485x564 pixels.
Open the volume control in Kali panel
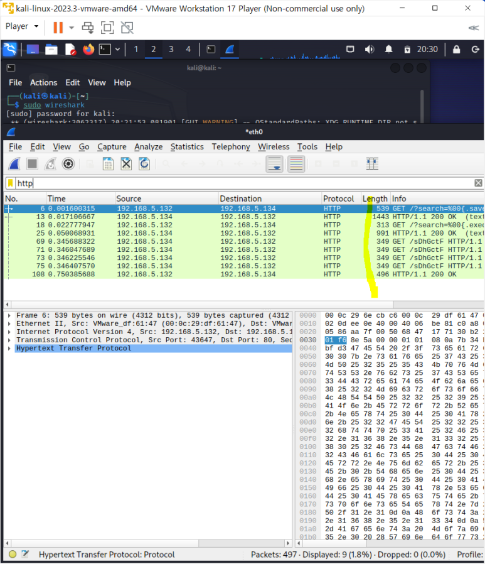[370, 49]
